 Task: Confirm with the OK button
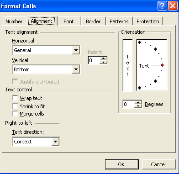point(122,164)
